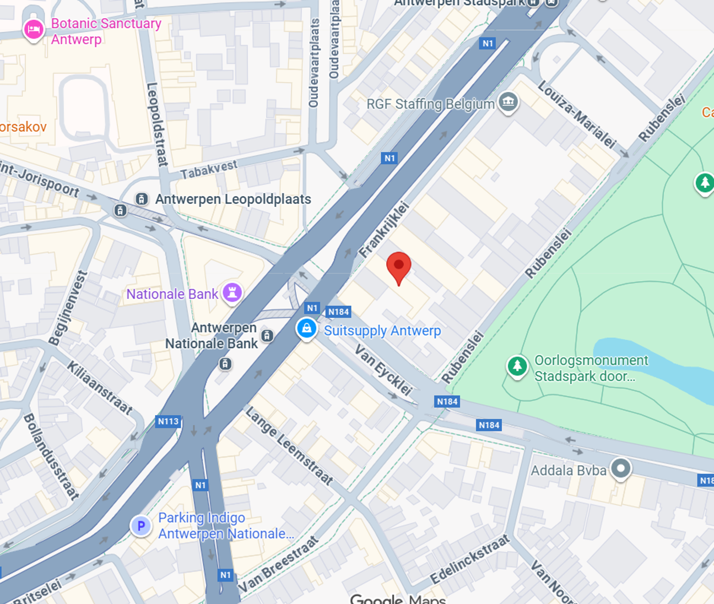Click the Parking Indigo Antwerpen Nationale label
The height and width of the screenshot is (604, 714).
(226, 525)
